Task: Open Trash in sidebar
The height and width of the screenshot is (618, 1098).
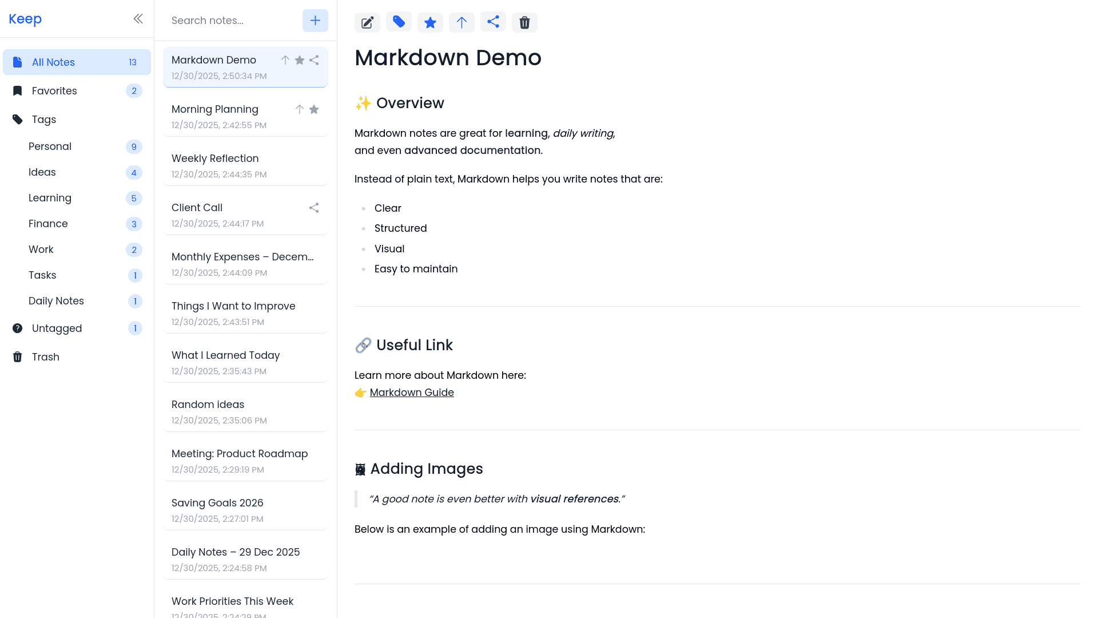Action: tap(46, 357)
